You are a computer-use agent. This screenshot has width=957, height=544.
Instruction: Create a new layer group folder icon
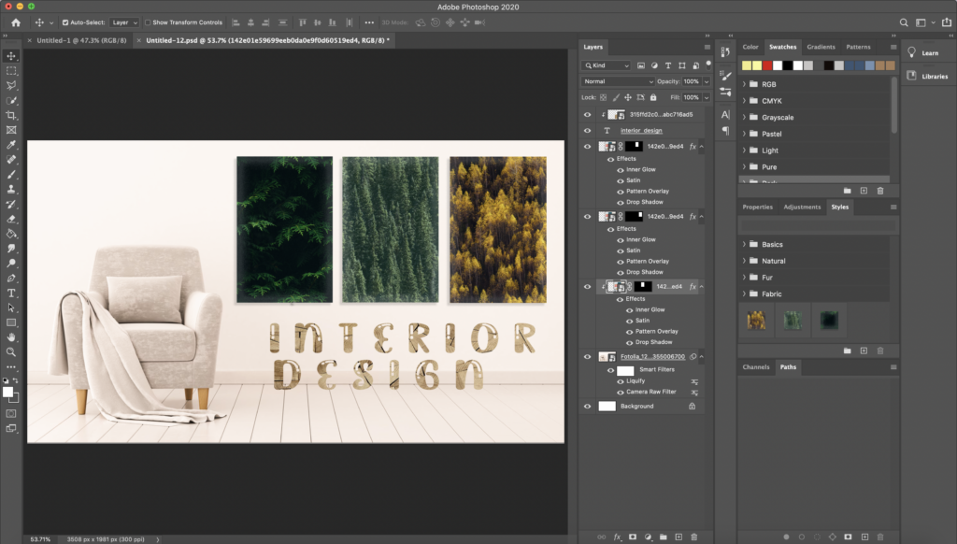tap(664, 537)
